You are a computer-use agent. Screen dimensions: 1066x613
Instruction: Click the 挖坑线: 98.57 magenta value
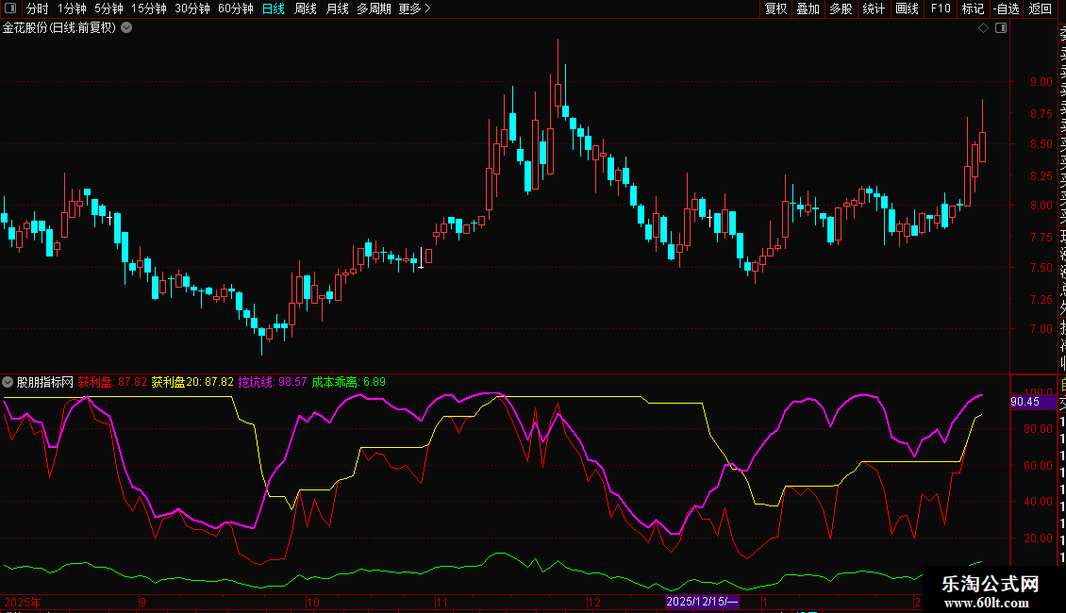[273, 382]
